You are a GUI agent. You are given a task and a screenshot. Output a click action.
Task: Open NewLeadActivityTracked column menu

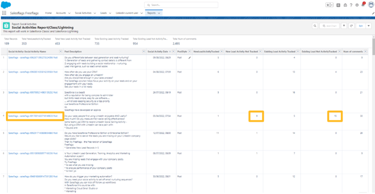point(221,51)
